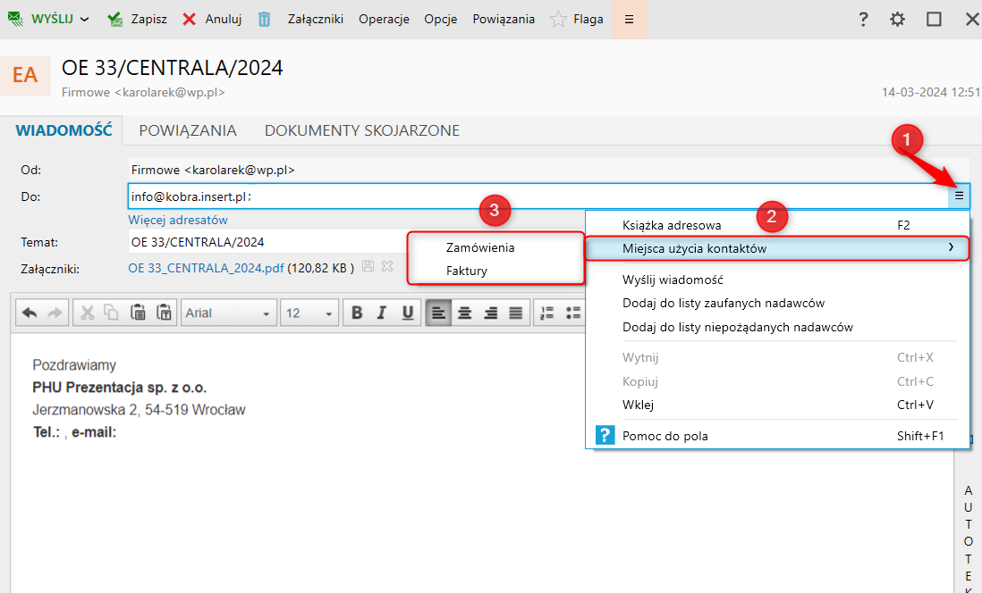Viewport: 982px width, 593px height.
Task: Click the Flaga star icon
Action: [557, 20]
